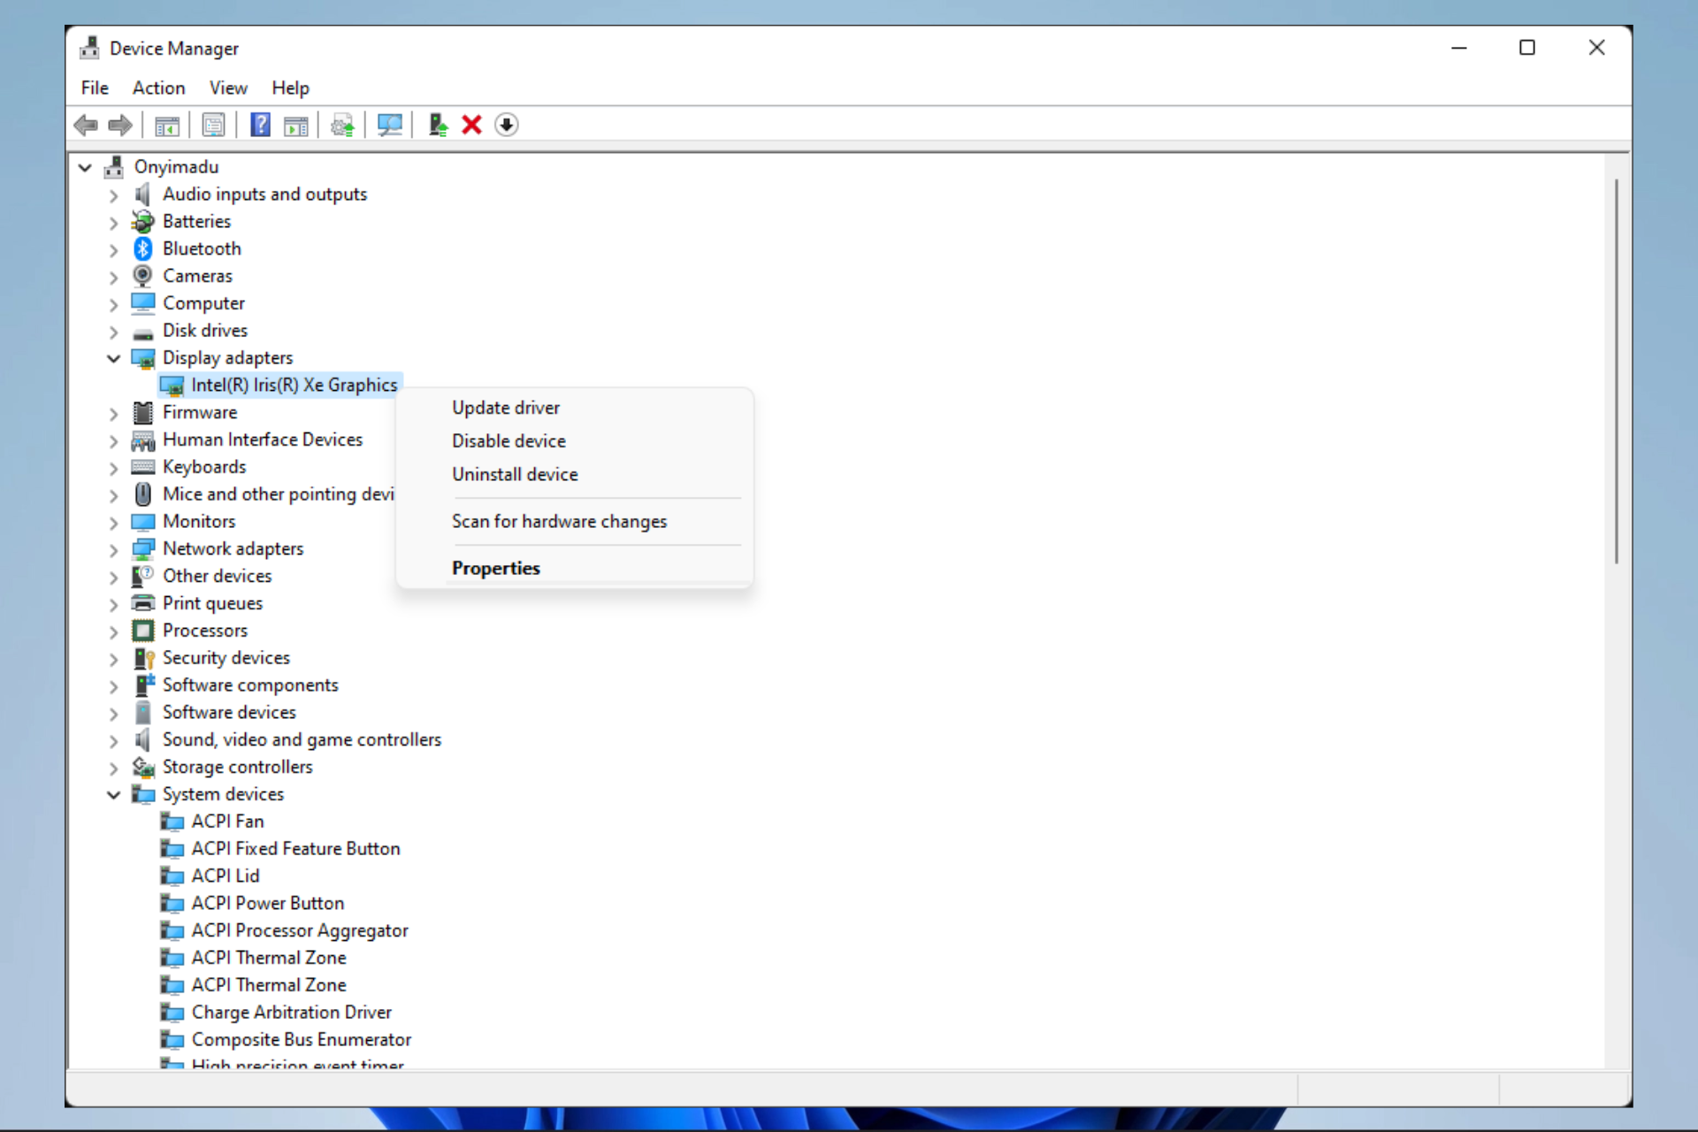This screenshot has width=1698, height=1132.
Task: Expand the System devices category
Action: click(114, 793)
